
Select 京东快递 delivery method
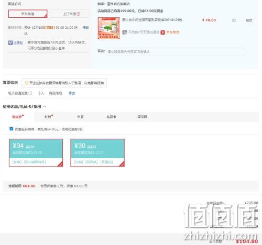pyautogui.click(x=28, y=14)
